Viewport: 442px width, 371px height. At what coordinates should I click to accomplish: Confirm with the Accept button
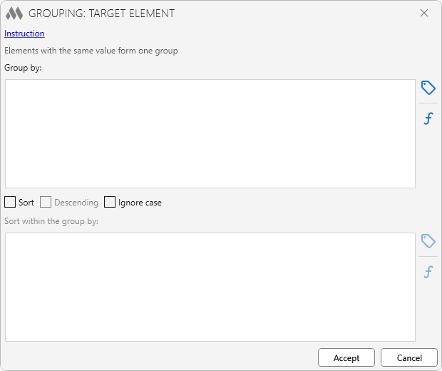pyautogui.click(x=346, y=357)
